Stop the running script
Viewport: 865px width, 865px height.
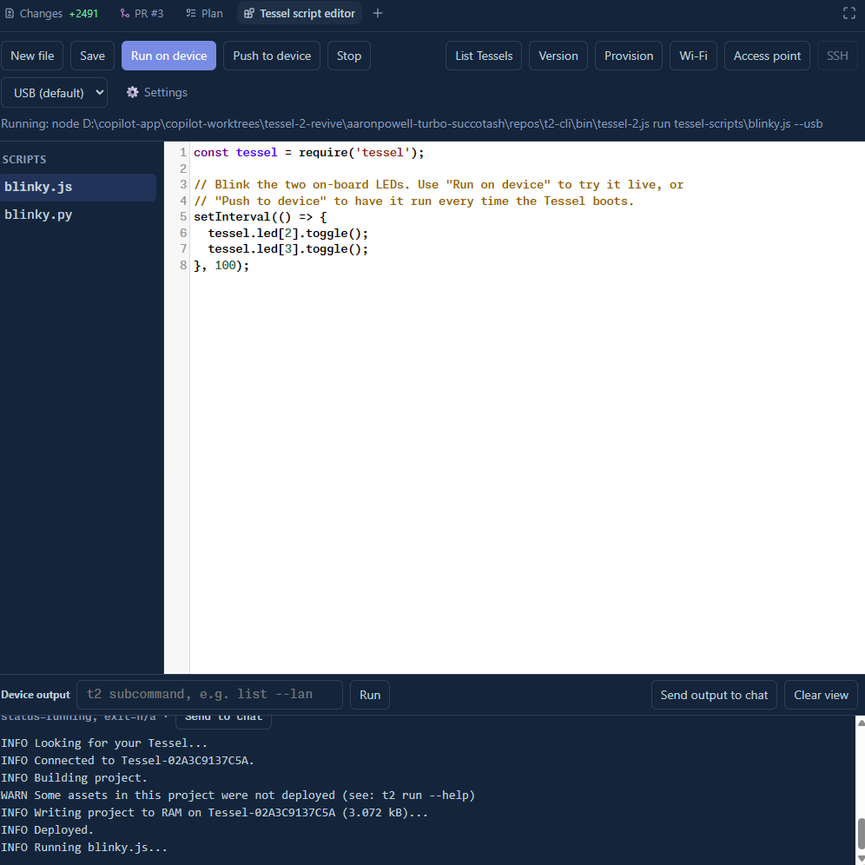(x=348, y=56)
